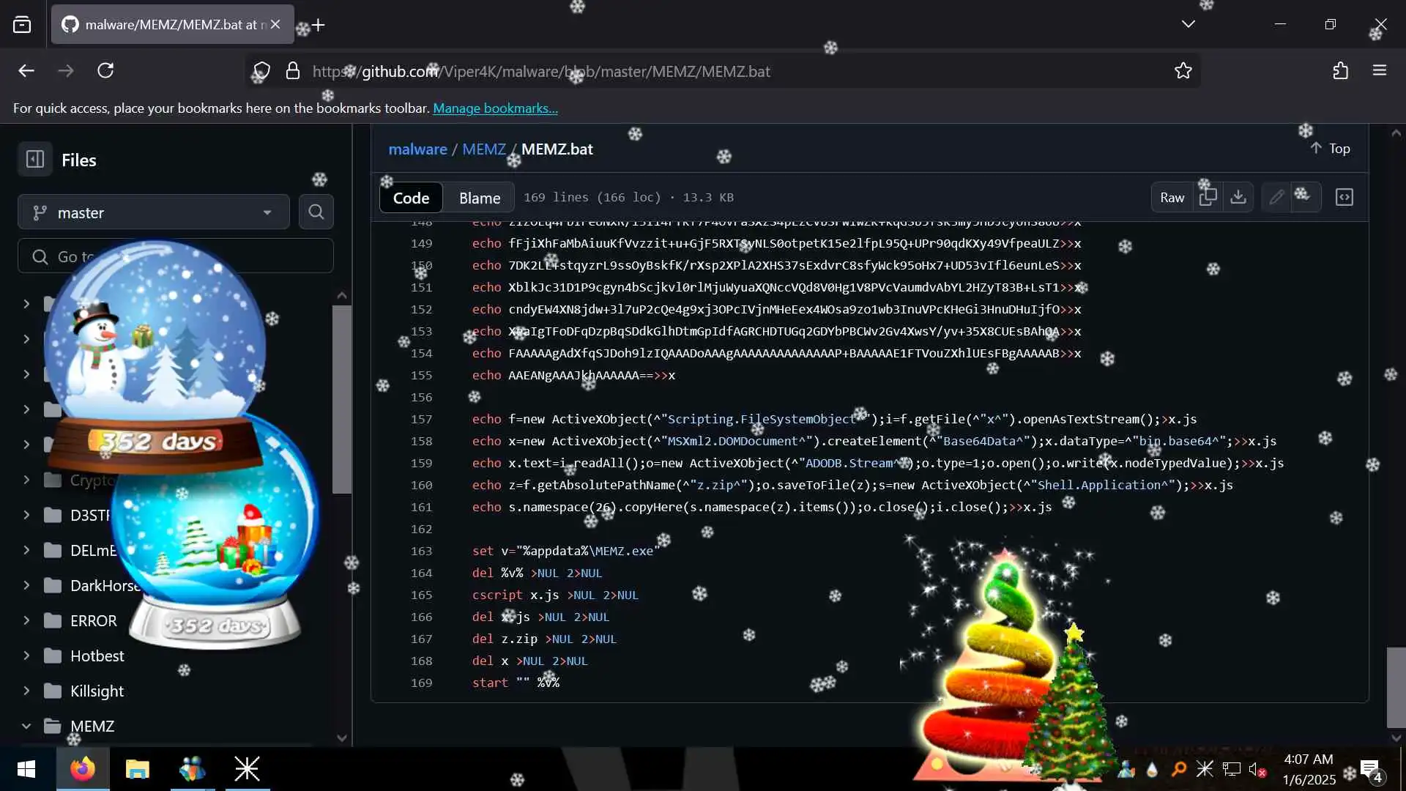Click the copy raw file icon
Screen dimensions: 1406x791
tap(1208, 197)
